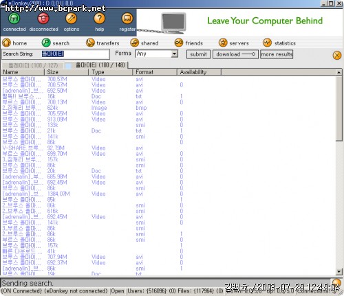Image resolution: width=344 pixels, height=296 pixels.
Task: Sort by Format column header
Action: coord(155,72)
